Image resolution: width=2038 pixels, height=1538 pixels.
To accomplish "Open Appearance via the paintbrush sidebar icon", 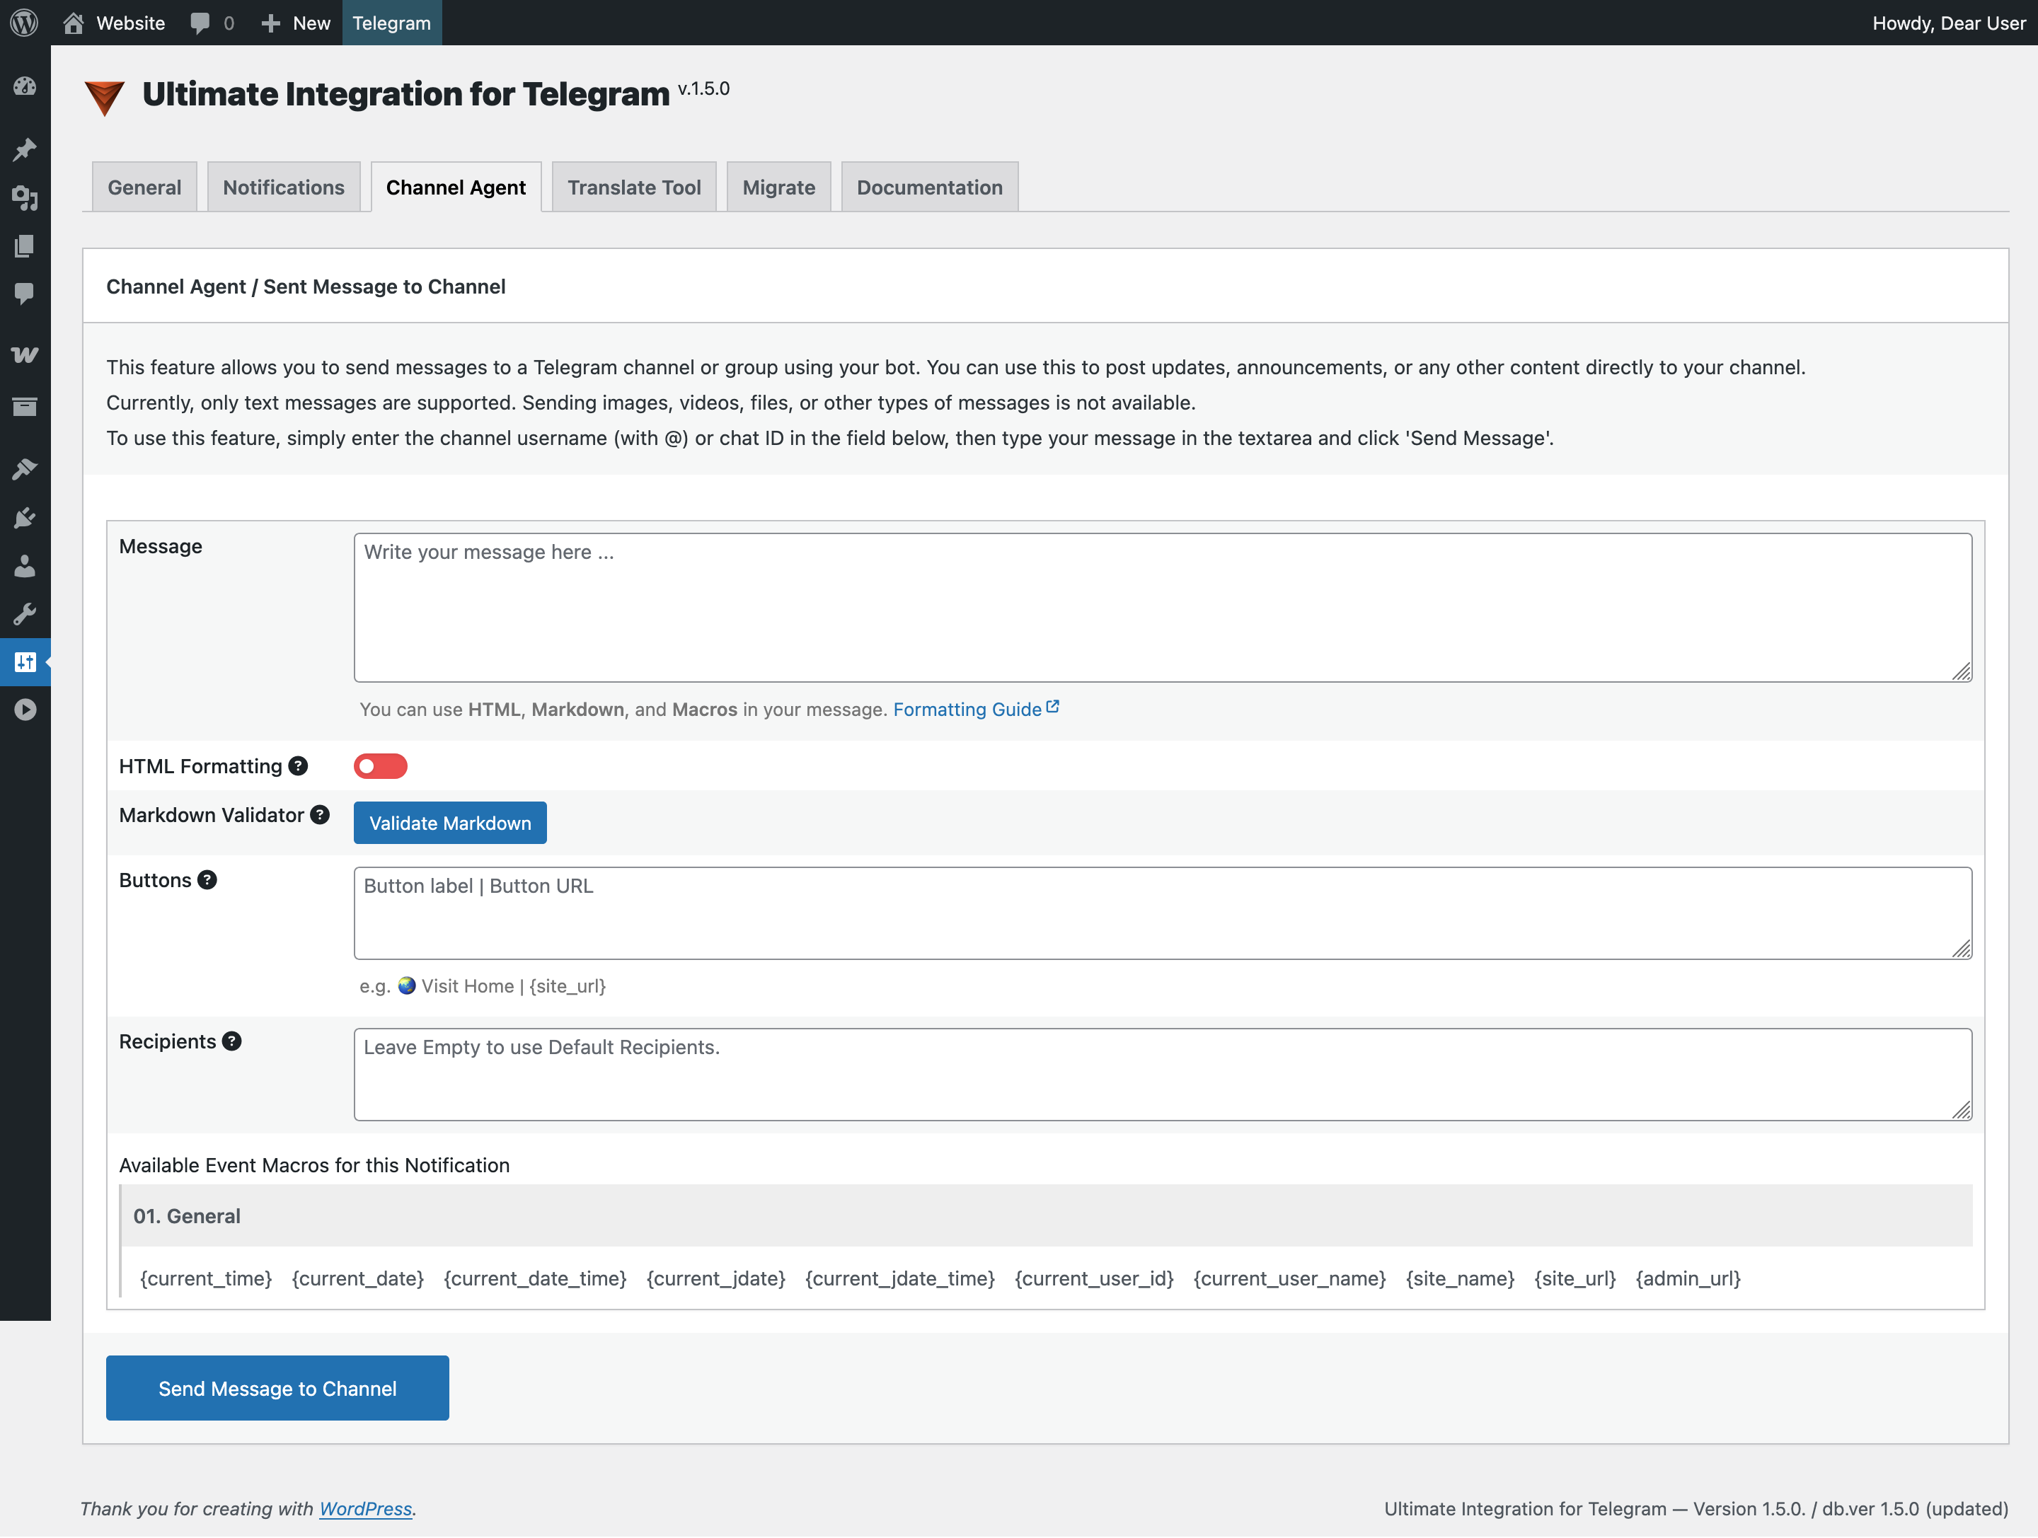I will [25, 469].
